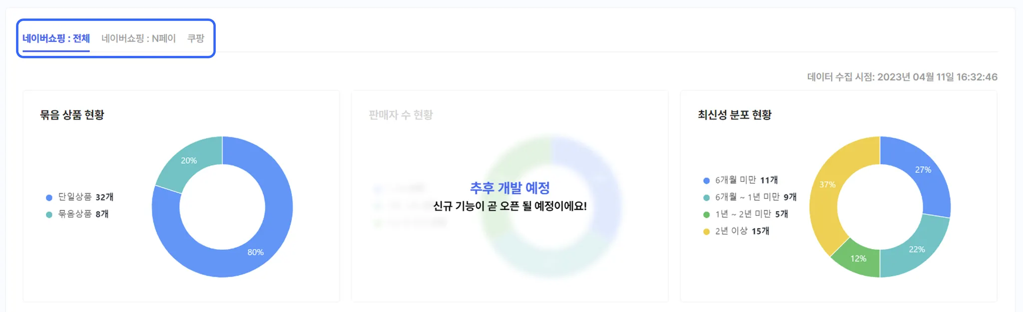This screenshot has height=312, width=1023.
Task: Click the 추후 개발 예정 overlay text
Action: [510, 187]
